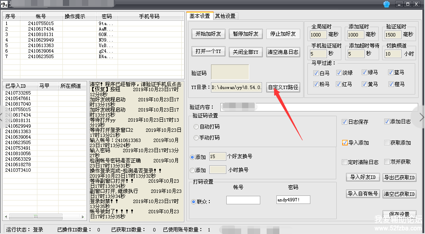Click 打开一个YY button

(x=208, y=51)
